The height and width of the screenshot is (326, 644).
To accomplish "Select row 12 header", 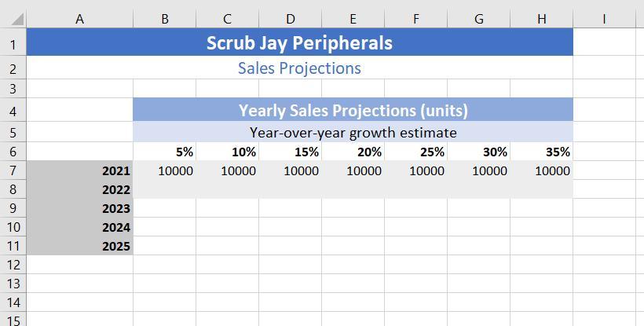I will [13, 265].
